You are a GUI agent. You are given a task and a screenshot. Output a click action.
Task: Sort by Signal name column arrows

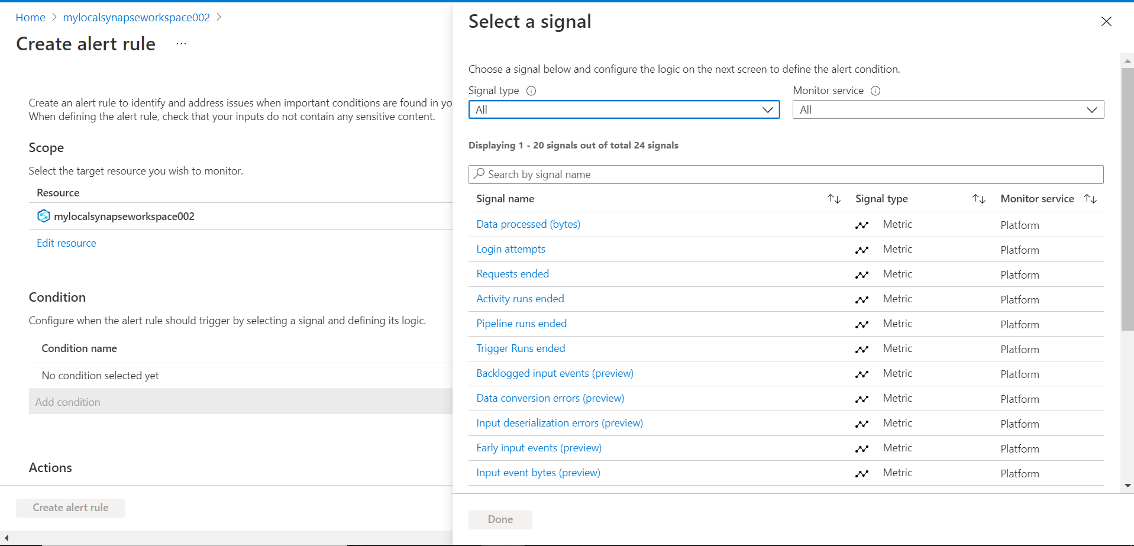(833, 199)
